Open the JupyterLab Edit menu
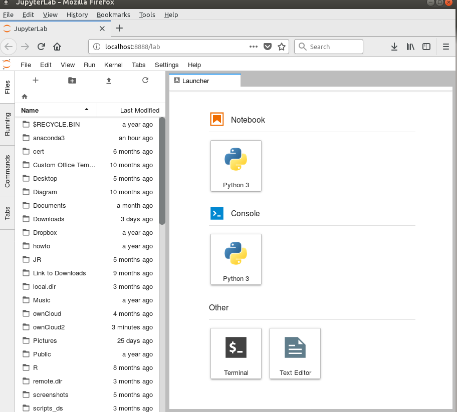 (x=46, y=65)
